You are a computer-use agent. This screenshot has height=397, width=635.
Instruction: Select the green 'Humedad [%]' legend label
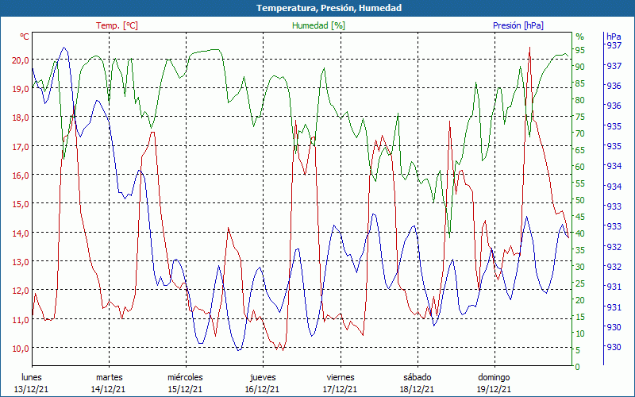click(x=318, y=25)
